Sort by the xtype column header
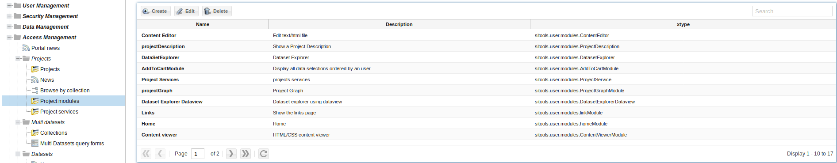The height and width of the screenshot is (163, 837). pyautogui.click(x=683, y=24)
